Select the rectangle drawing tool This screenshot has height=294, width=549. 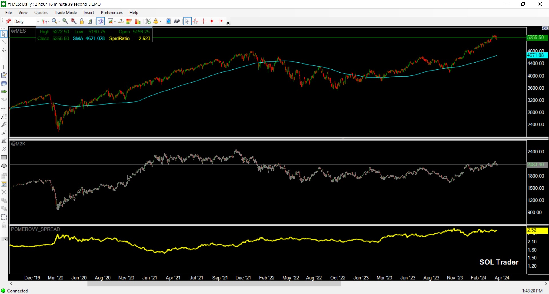4,157
